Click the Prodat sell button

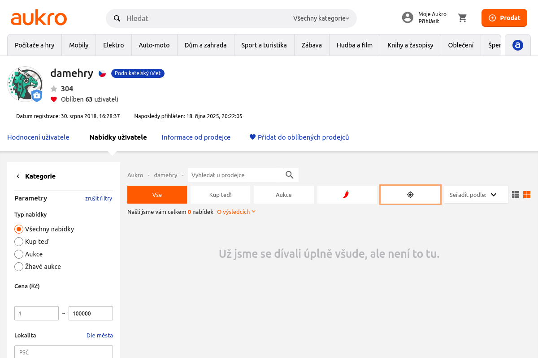point(504,18)
